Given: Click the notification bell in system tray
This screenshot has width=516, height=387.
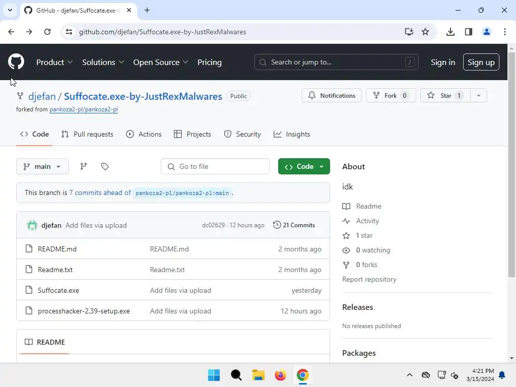Looking at the screenshot, I should (x=502, y=375).
